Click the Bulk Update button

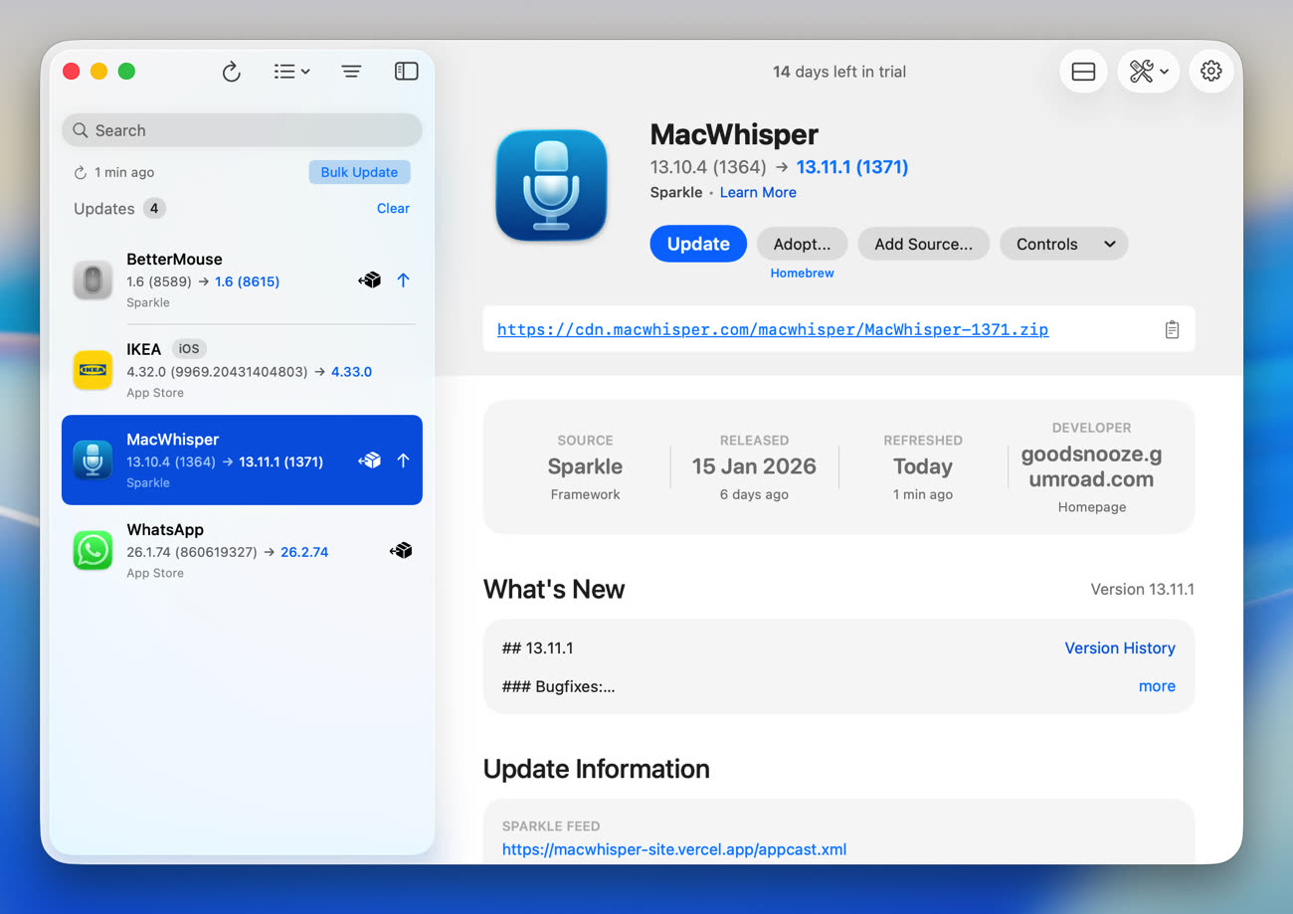coord(359,172)
